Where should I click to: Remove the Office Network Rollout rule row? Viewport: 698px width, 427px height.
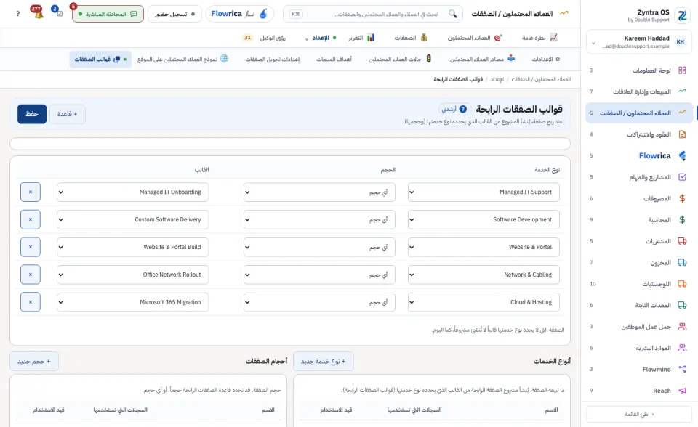pyautogui.click(x=31, y=275)
